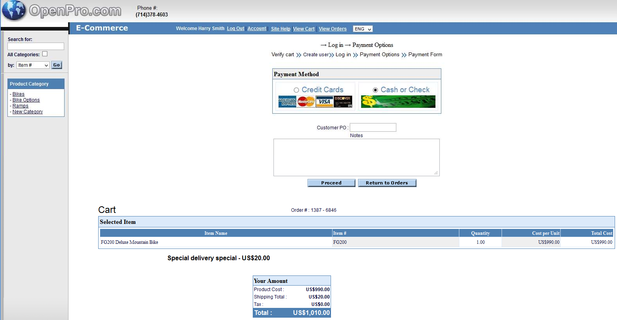Click the OpenPro globe logo
Screen dimensions: 617x320
[14, 11]
